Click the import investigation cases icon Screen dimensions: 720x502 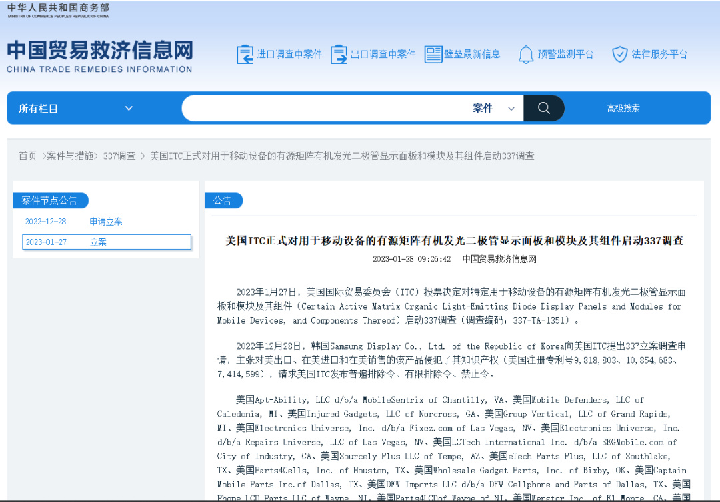coord(245,55)
